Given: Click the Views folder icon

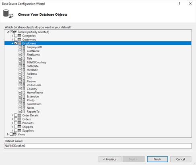Looking at the screenshot, I should [15, 134].
